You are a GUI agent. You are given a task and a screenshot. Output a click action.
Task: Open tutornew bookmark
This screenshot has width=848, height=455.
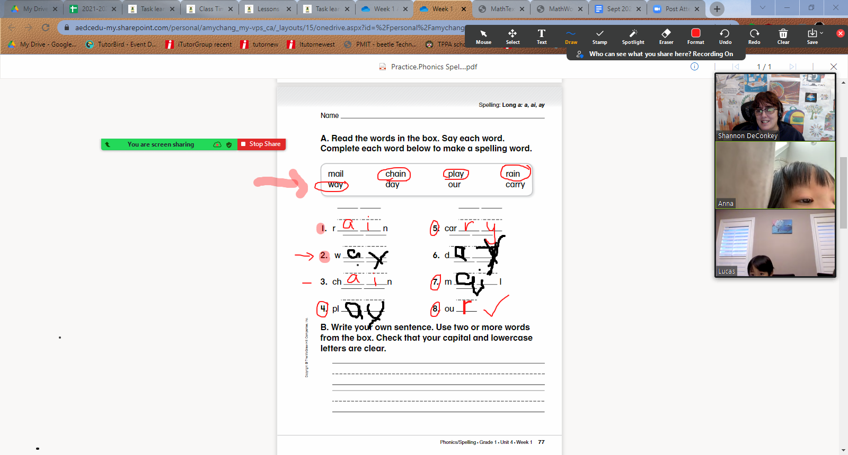point(260,44)
